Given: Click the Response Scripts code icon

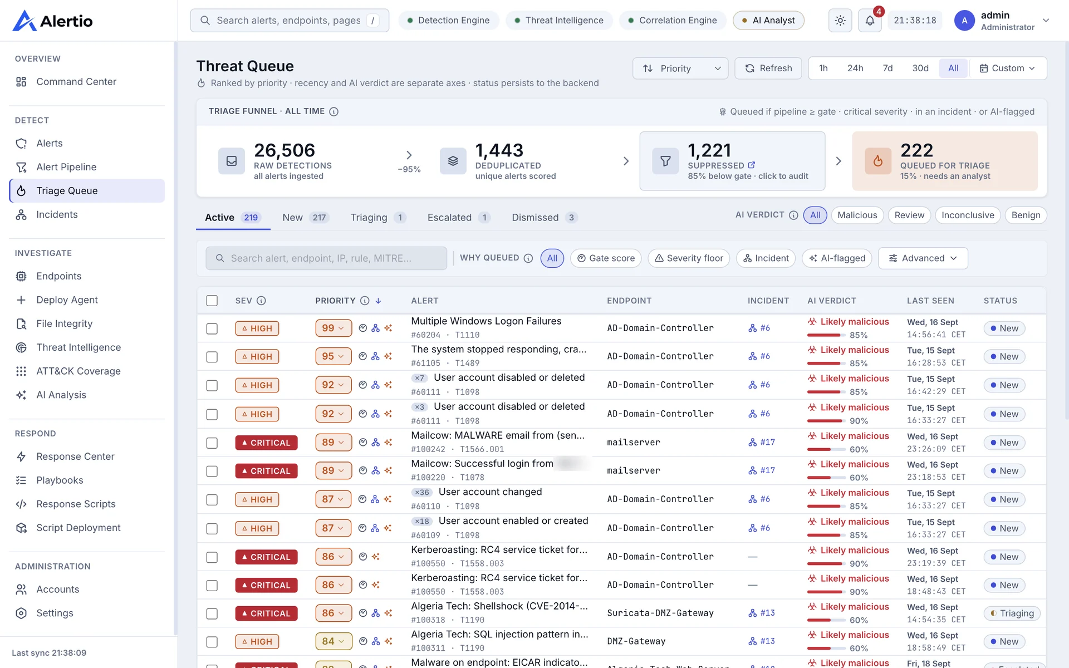Looking at the screenshot, I should [x=21, y=504].
